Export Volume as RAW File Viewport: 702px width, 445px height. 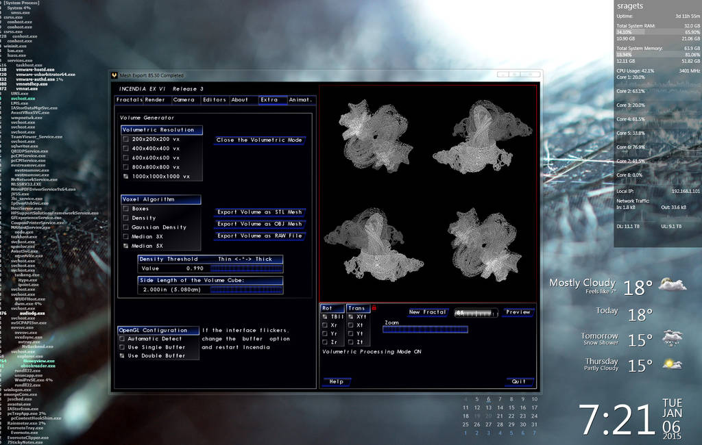[x=260, y=236]
